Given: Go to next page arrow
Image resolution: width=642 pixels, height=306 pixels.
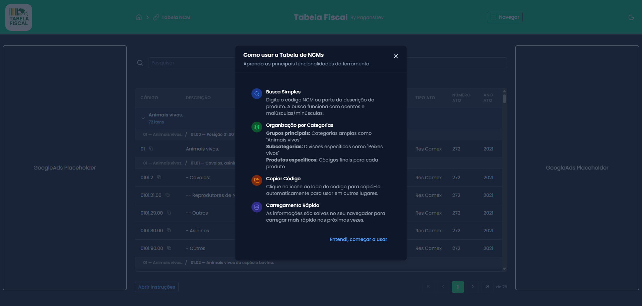Looking at the screenshot, I should point(472,287).
